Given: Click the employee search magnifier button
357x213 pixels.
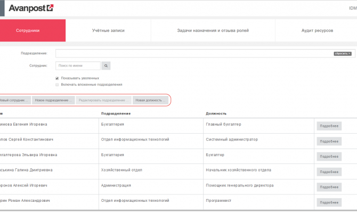Looking at the screenshot, I should pyautogui.click(x=106, y=66).
